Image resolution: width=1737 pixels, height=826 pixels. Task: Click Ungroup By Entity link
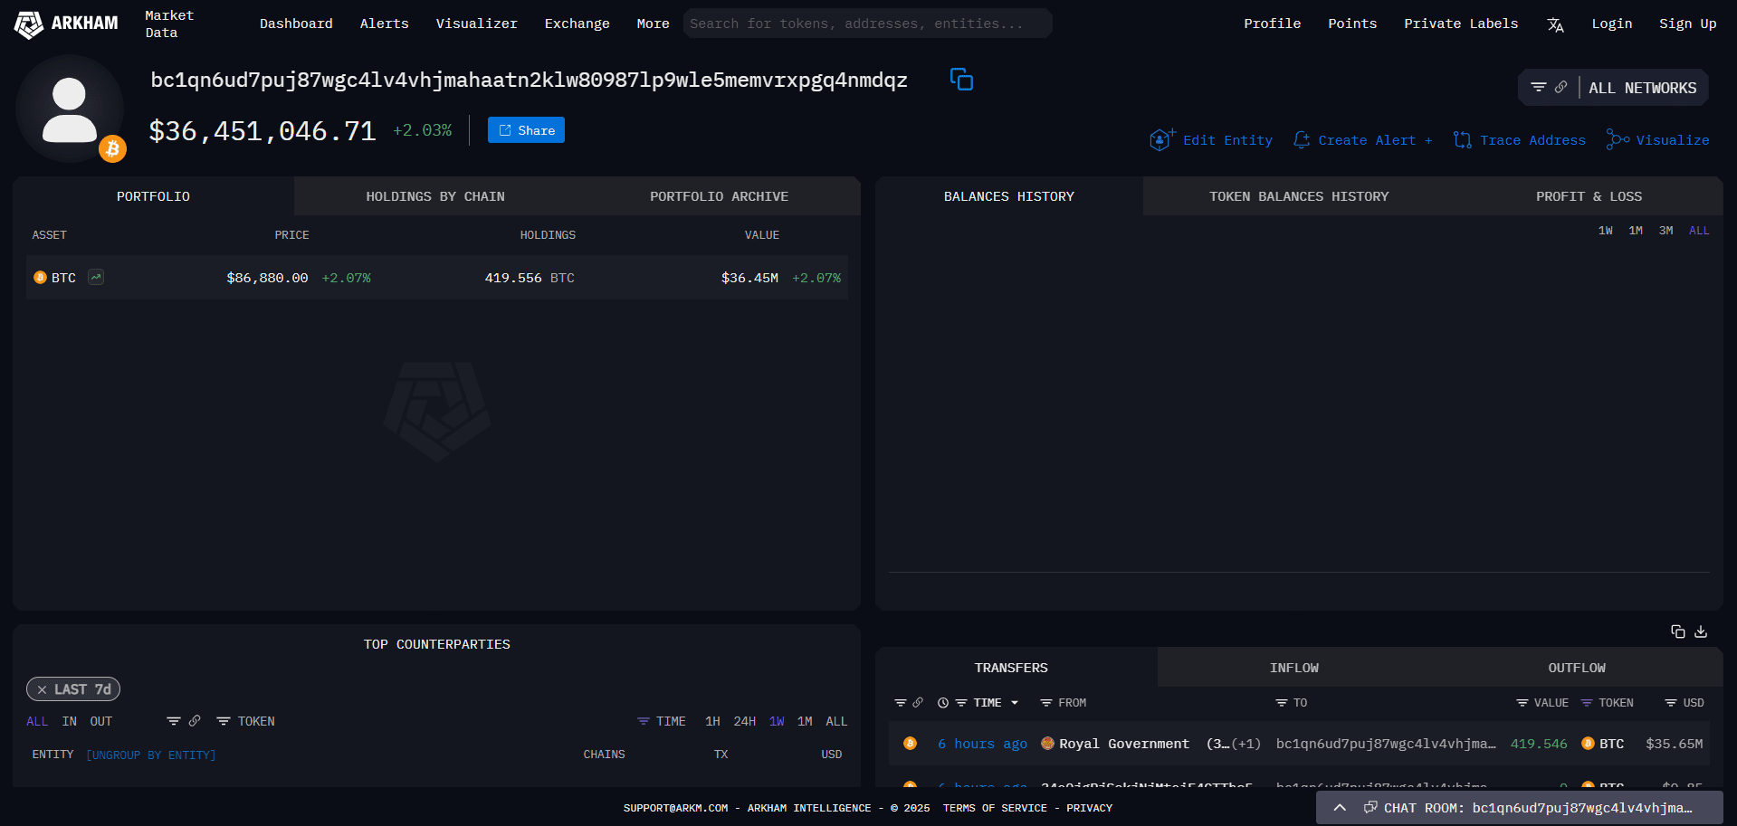pos(151,755)
